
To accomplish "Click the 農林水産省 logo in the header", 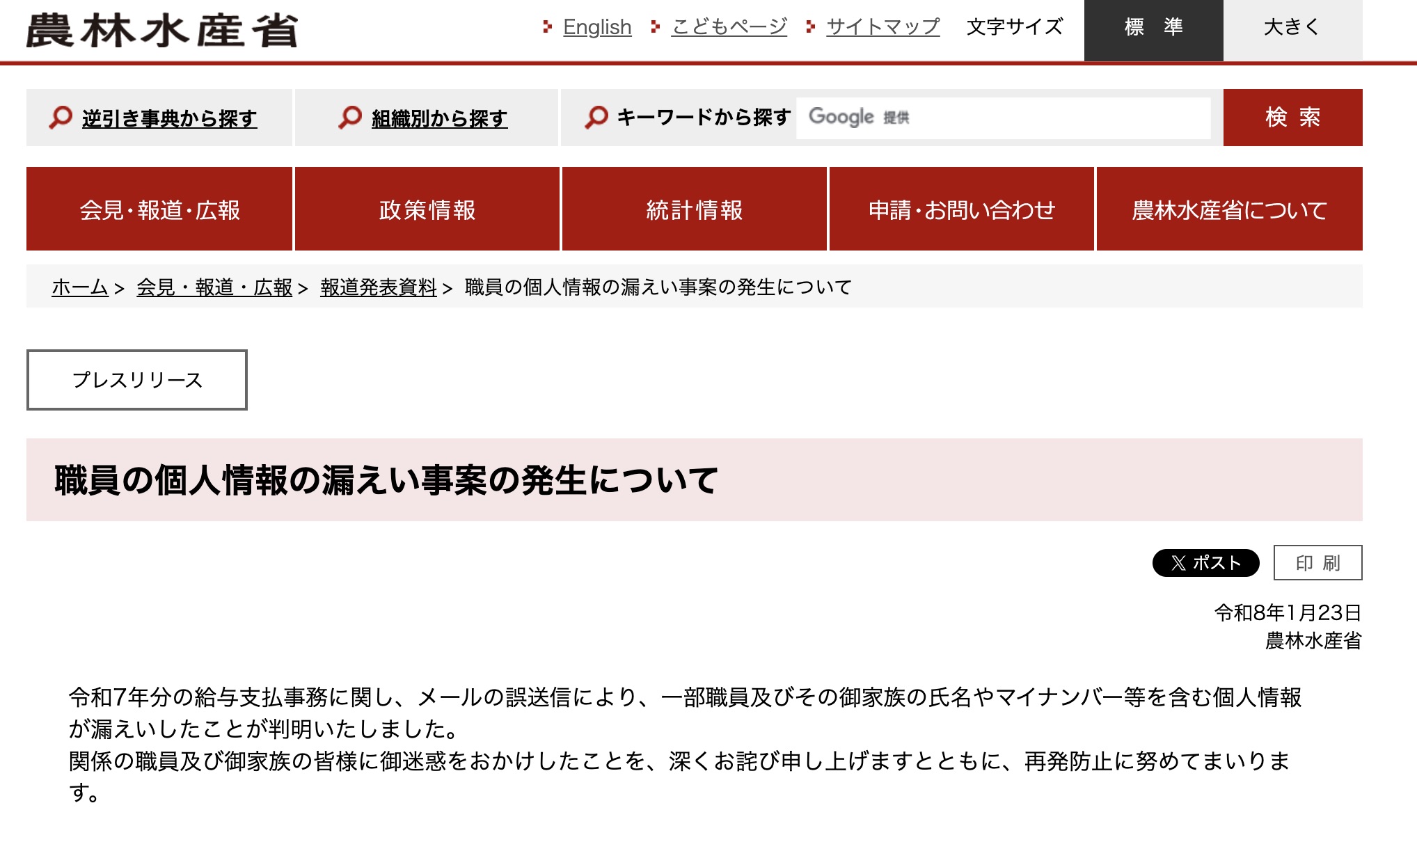I will pyautogui.click(x=161, y=31).
